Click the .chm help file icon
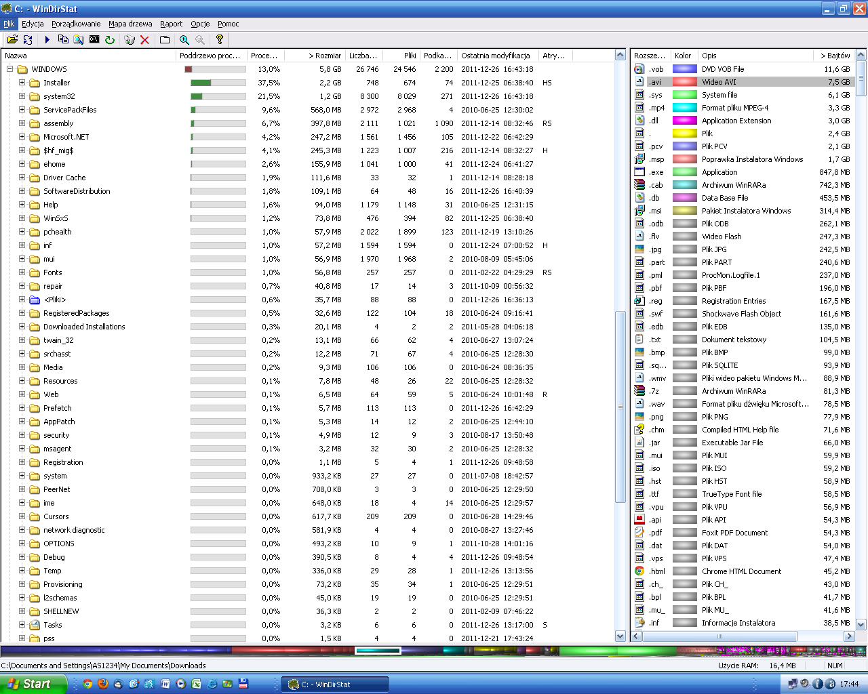Image resolution: width=868 pixels, height=694 pixels. point(639,430)
